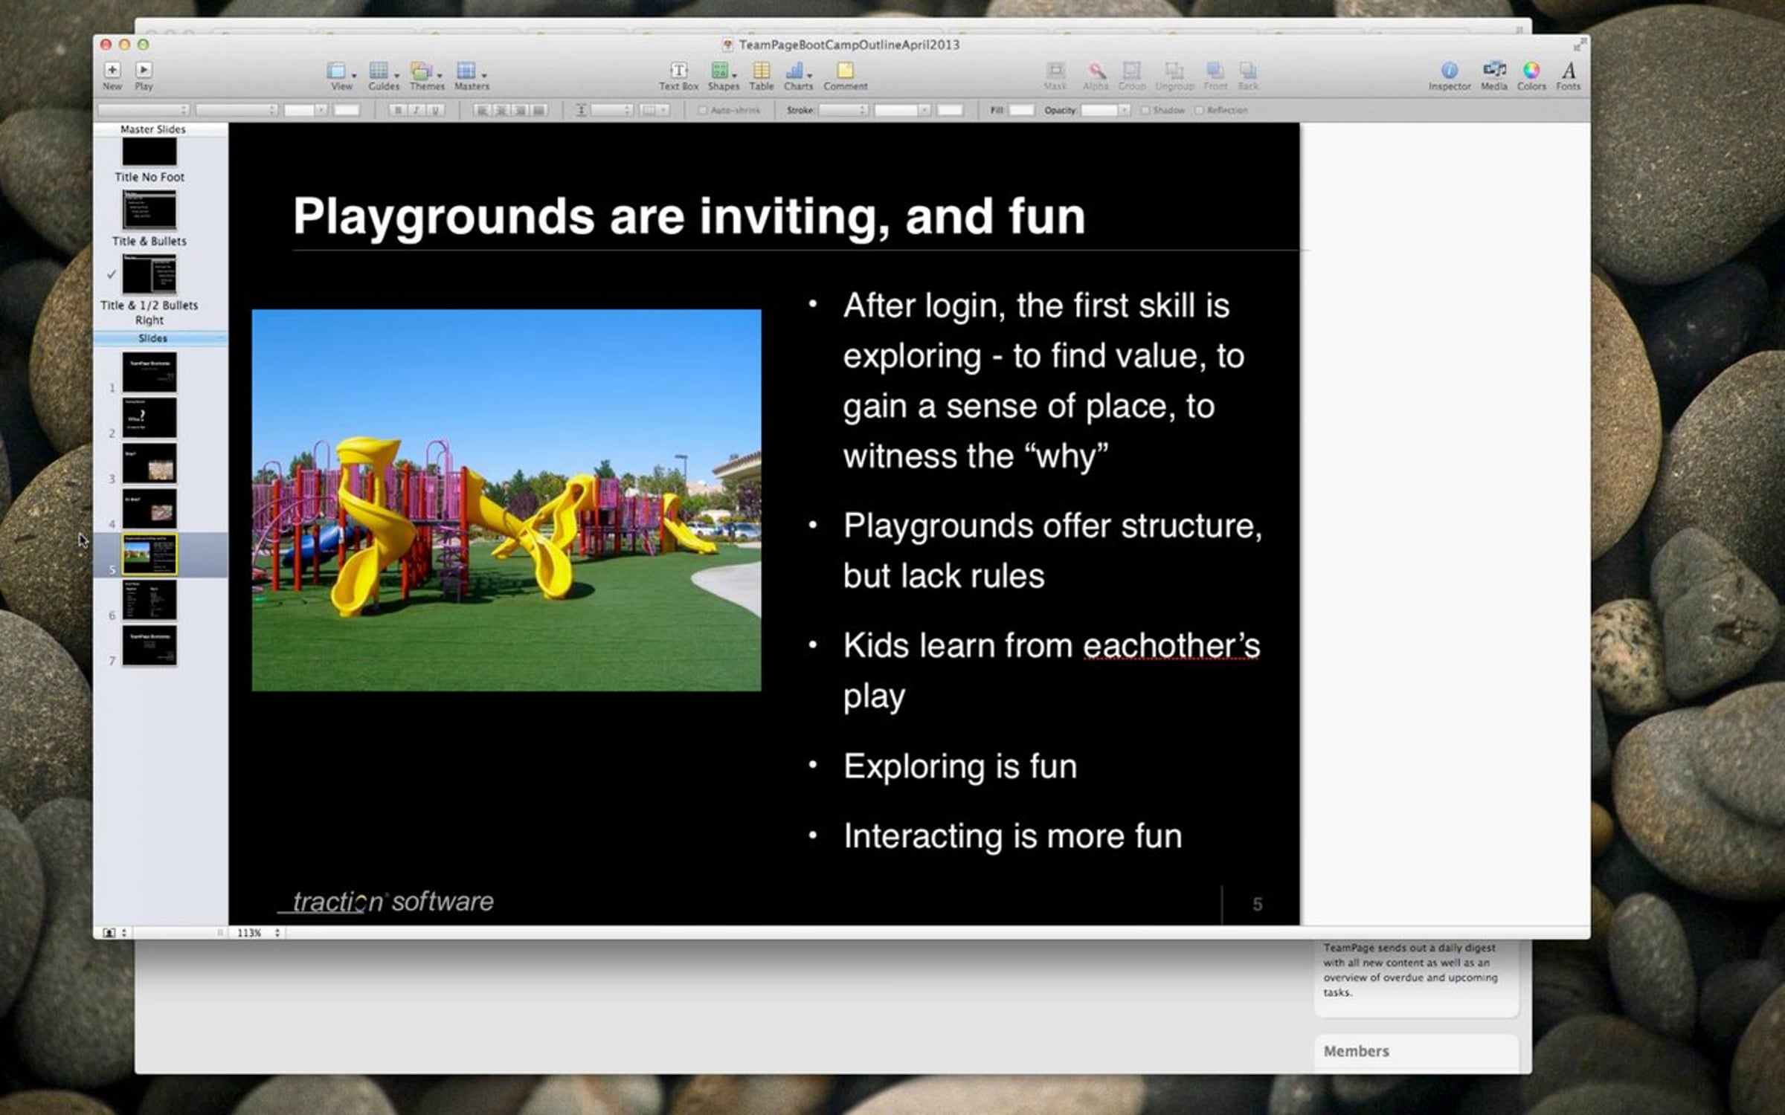Select the playground photo on the slide
The image size is (1785, 1115).
506,500
